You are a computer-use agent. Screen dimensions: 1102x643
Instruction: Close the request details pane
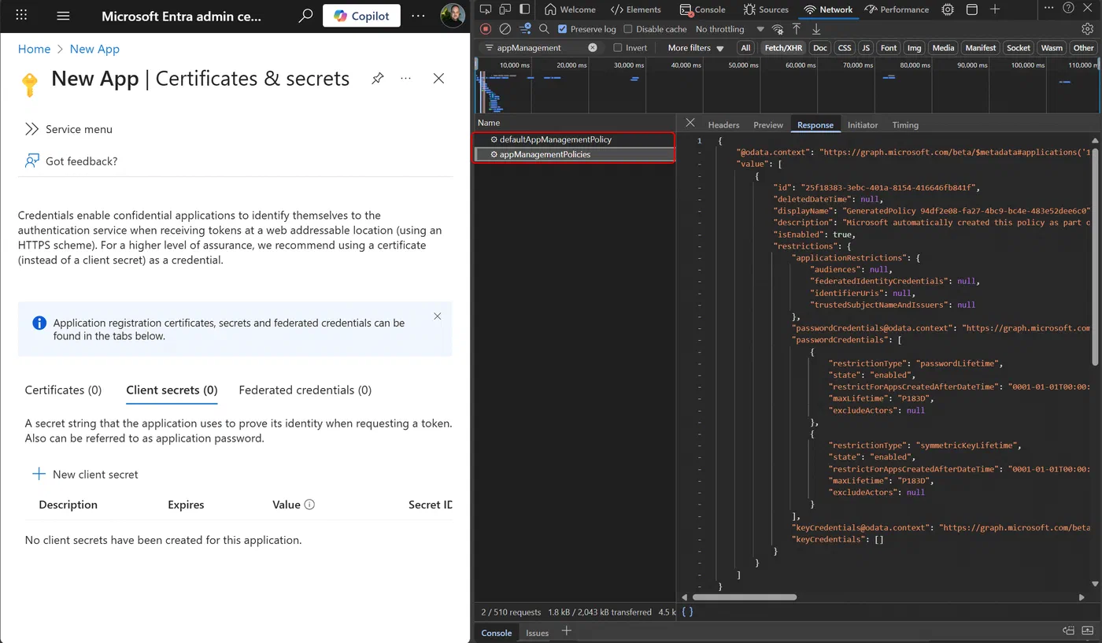pos(690,123)
